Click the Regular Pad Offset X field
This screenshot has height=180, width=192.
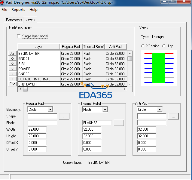click(x=37, y=143)
